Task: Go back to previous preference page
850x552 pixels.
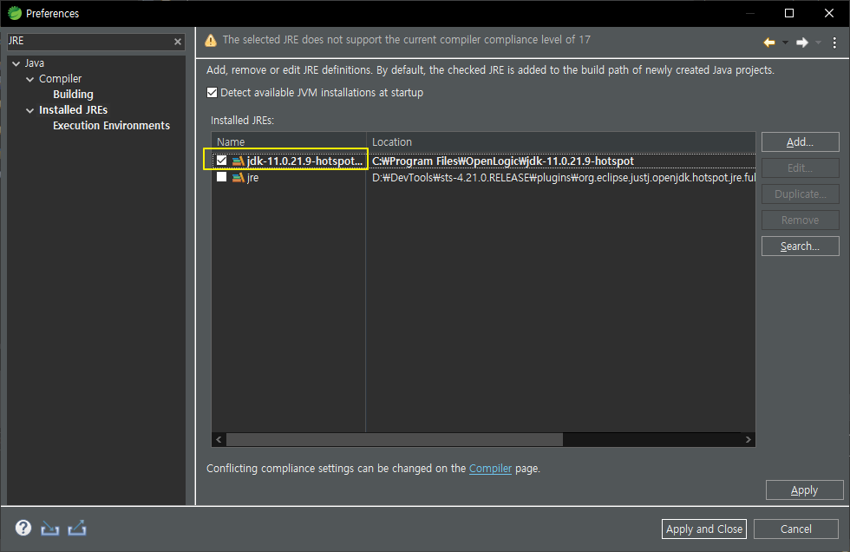Action: tap(768, 43)
